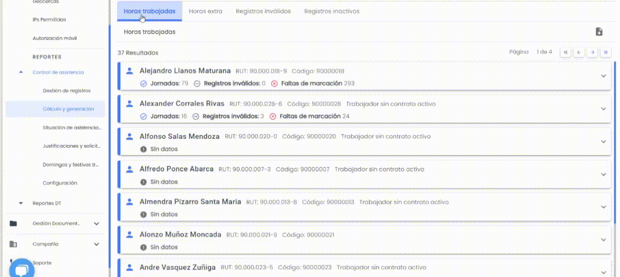The width and height of the screenshot is (620, 277).
Task: Click RUT 90.000.020-0 text
Action: 251,136
